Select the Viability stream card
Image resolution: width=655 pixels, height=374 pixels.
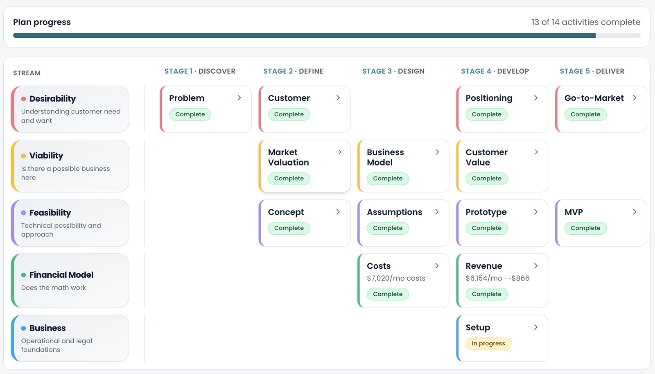pos(70,166)
